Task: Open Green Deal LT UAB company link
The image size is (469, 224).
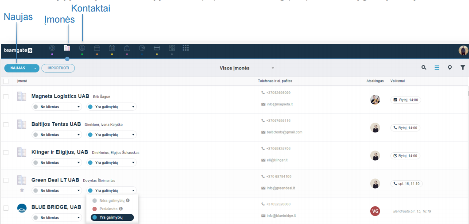Action: coord(55,180)
